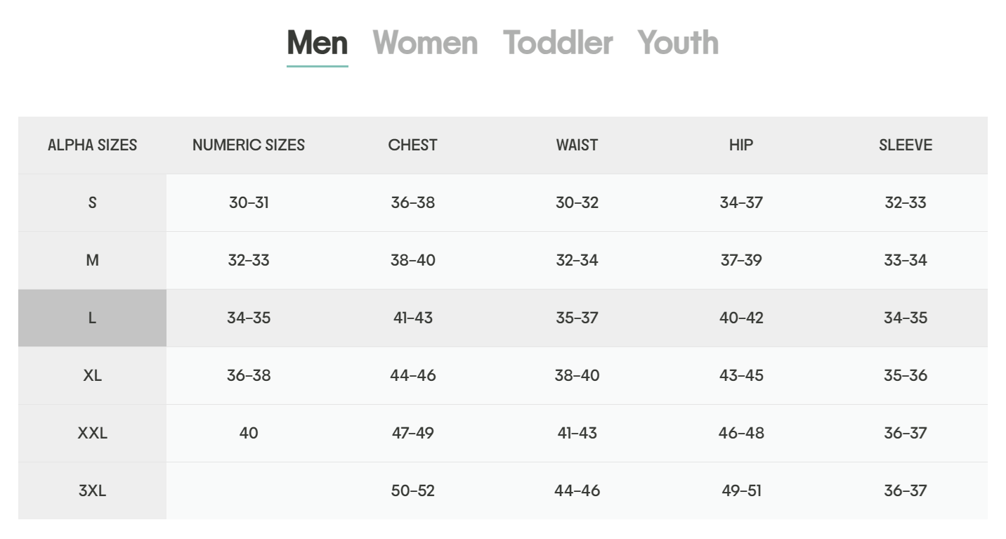
Task: Click the S alpha size row header
Action: 92,202
